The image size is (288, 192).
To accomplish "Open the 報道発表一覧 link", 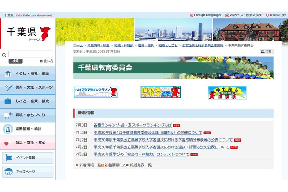I will coord(141,165).
